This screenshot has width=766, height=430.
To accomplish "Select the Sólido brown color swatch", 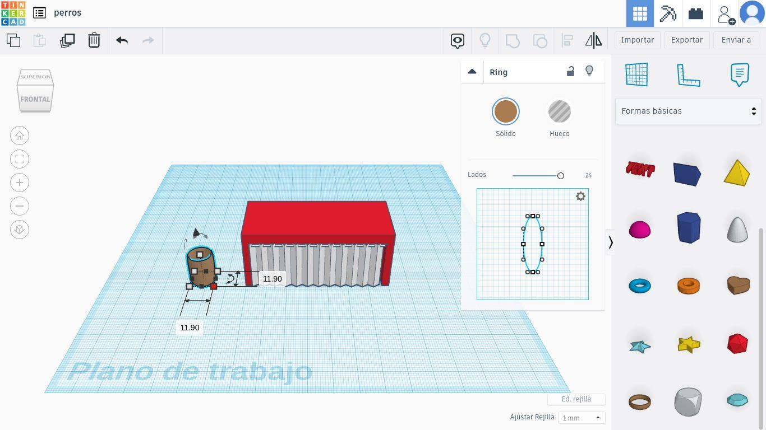I will [506, 111].
